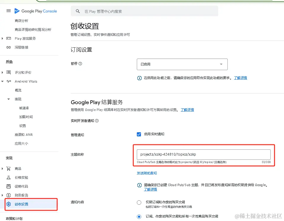Click the Android Vitals pulse icon
Screen dimensions: 284x221
point(9,81)
